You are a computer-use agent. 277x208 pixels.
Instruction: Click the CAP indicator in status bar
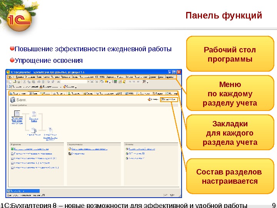[x=165, y=195]
